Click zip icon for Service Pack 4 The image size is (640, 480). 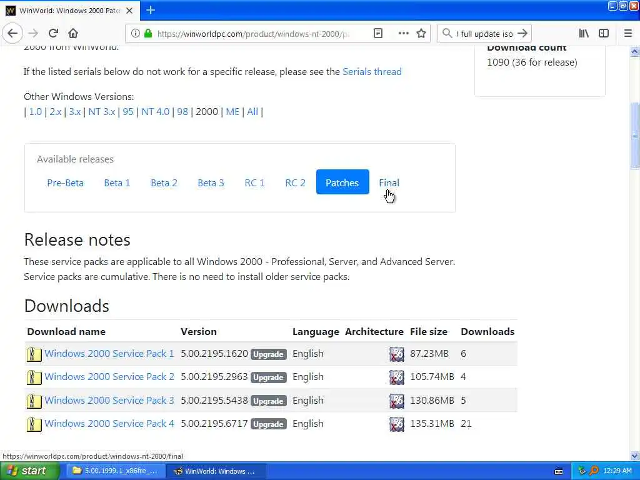(34, 424)
